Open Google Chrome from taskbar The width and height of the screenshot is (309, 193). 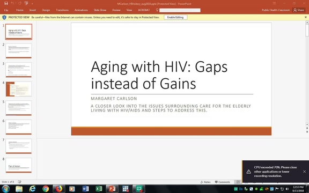(46, 189)
